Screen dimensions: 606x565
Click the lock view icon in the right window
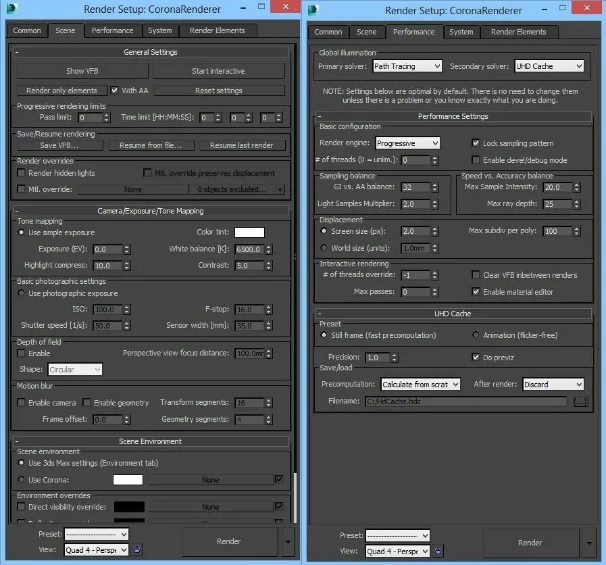438,551
